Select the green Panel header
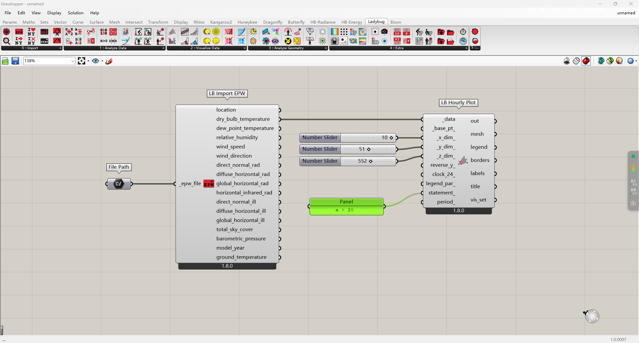This screenshot has height=343, width=639. point(346,202)
